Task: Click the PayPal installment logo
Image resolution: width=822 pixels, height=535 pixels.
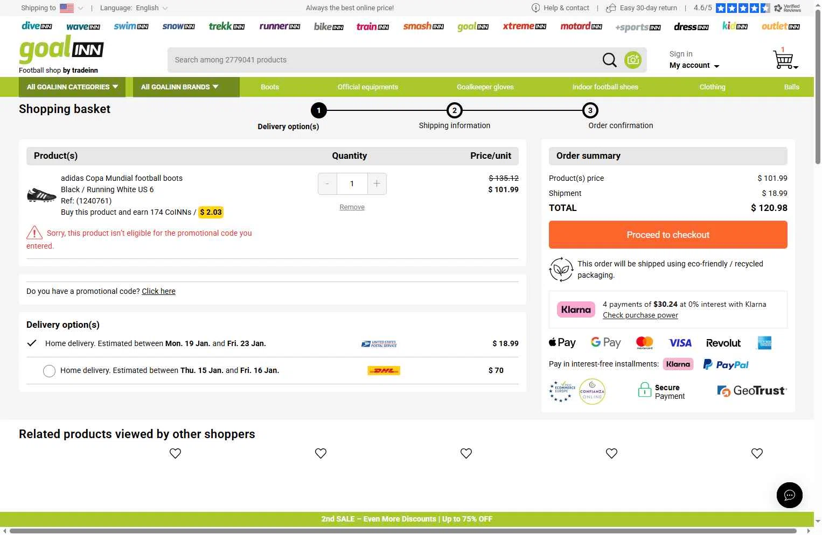Action: [726, 364]
